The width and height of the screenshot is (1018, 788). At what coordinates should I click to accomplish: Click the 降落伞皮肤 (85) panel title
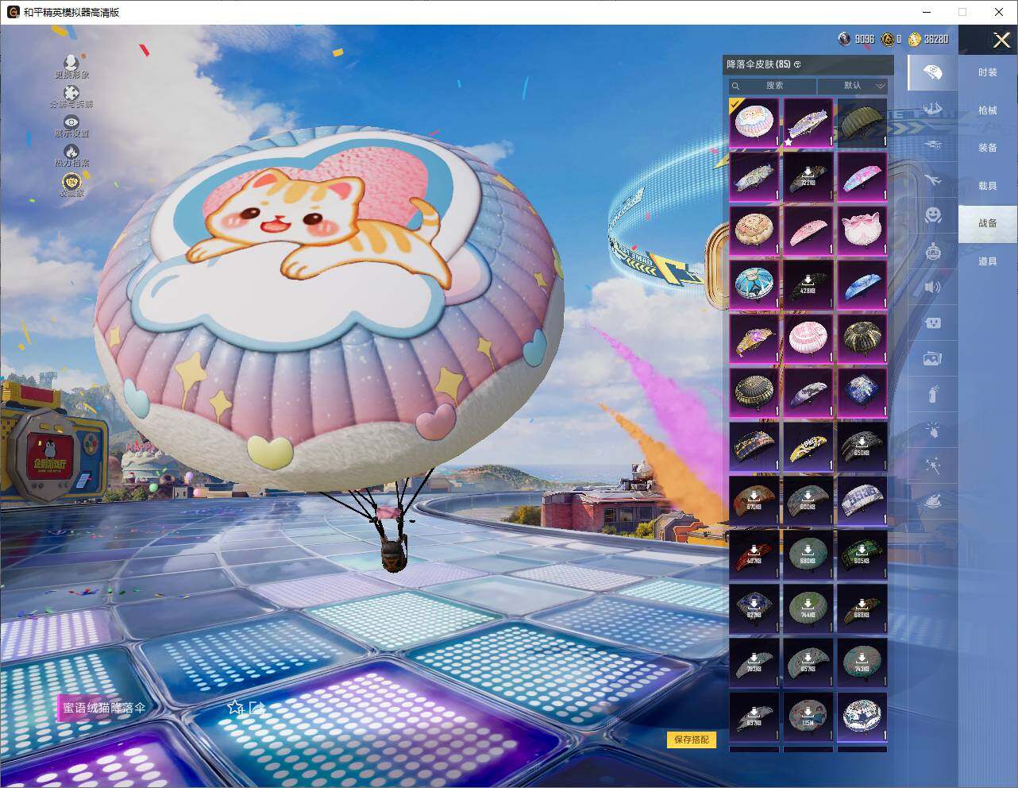click(758, 64)
